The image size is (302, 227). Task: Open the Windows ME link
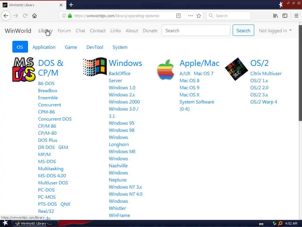point(122,151)
